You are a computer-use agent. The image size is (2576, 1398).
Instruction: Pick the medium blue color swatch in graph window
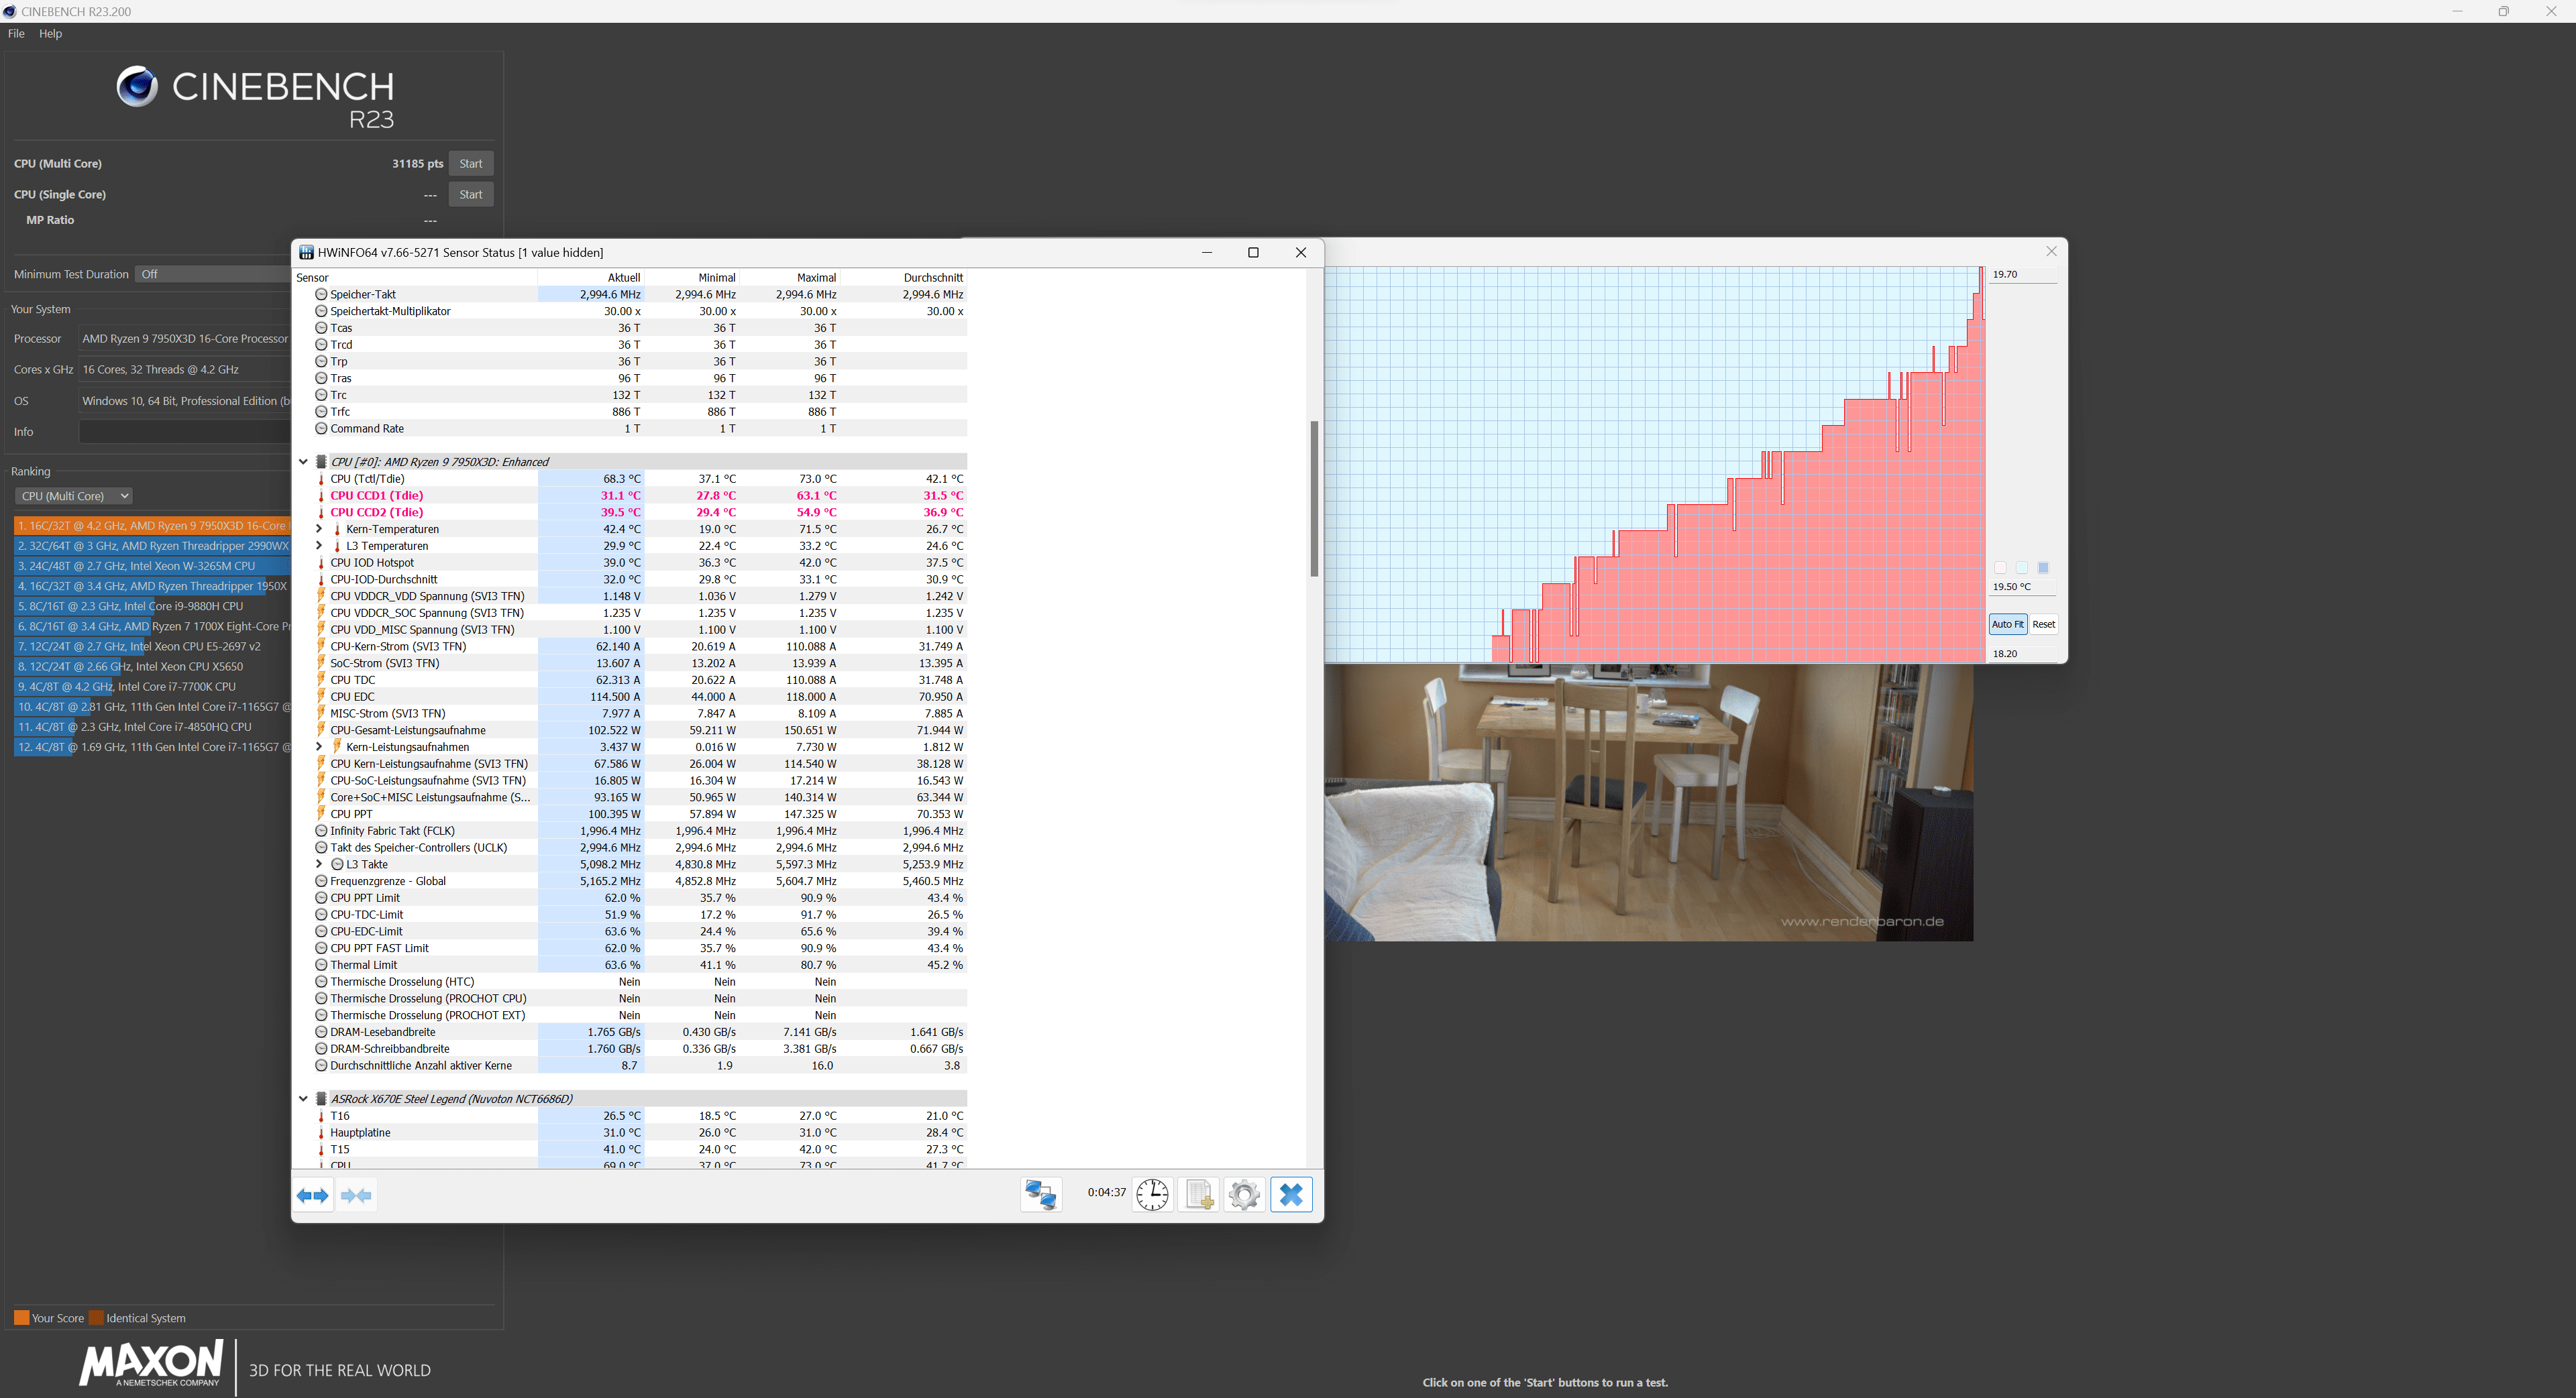2042,568
